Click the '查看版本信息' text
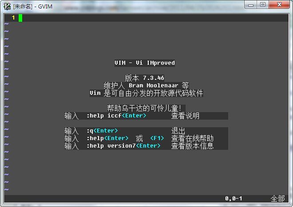293x207 pixels. [192, 146]
